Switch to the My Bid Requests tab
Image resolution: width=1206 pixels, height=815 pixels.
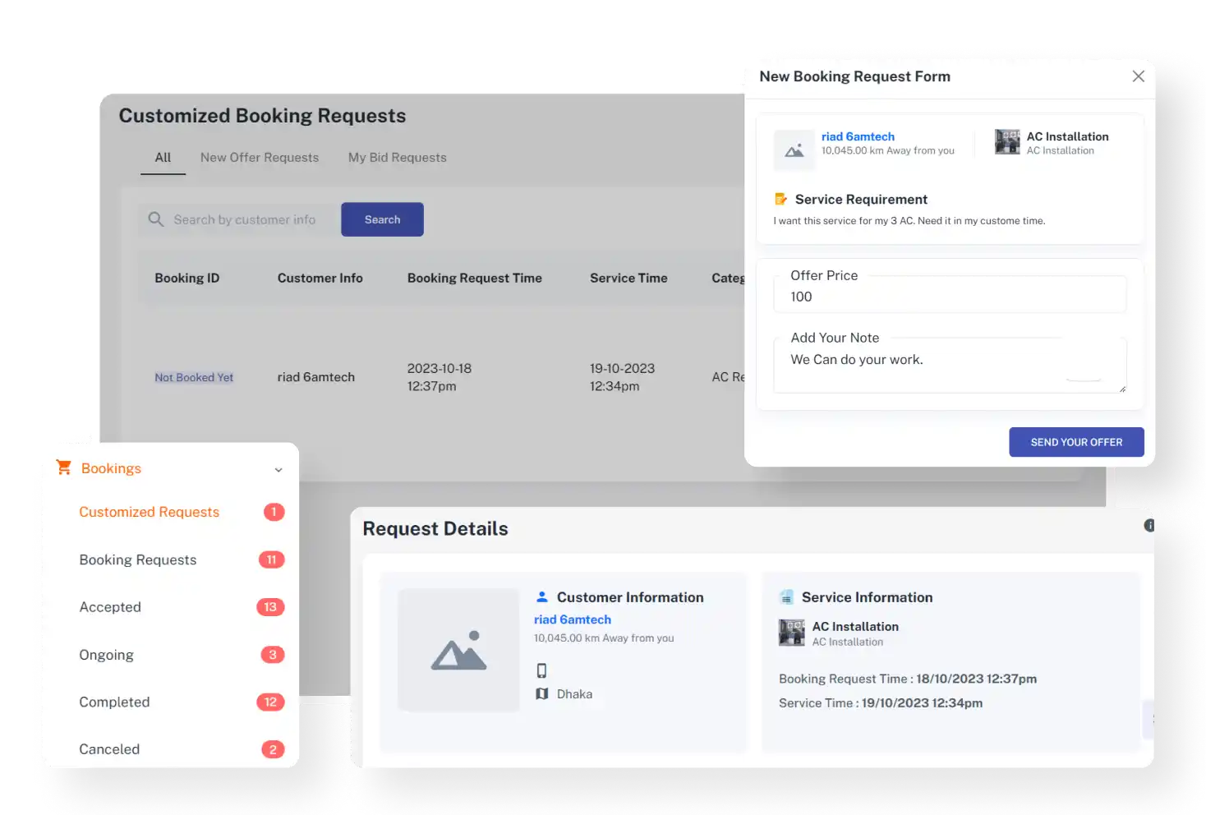[398, 158]
